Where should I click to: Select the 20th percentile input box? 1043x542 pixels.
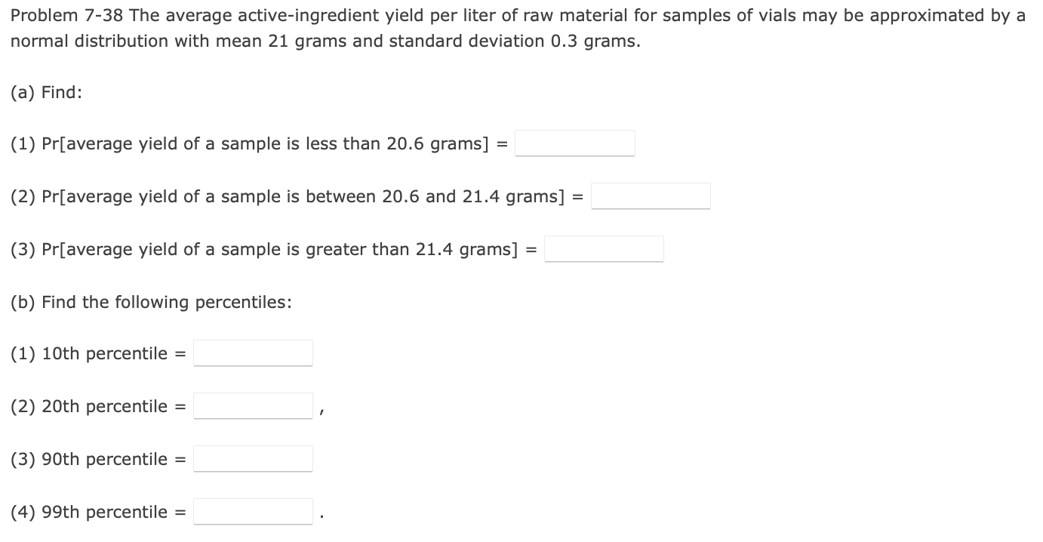click(x=253, y=405)
